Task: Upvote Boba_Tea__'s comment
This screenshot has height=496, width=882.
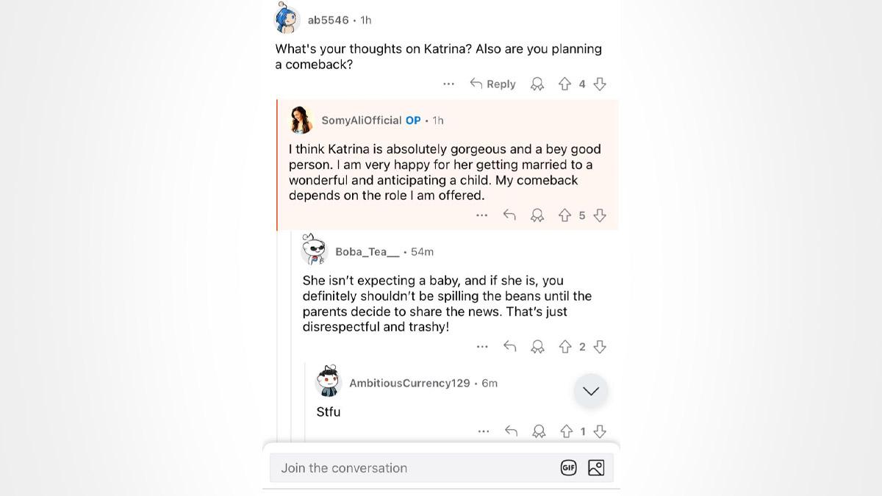Action: click(564, 347)
